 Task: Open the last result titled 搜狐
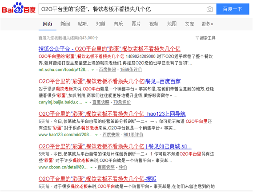click(x=97, y=179)
